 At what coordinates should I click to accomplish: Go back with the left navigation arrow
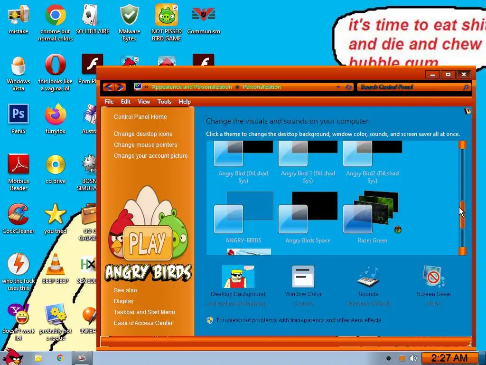click(x=109, y=87)
